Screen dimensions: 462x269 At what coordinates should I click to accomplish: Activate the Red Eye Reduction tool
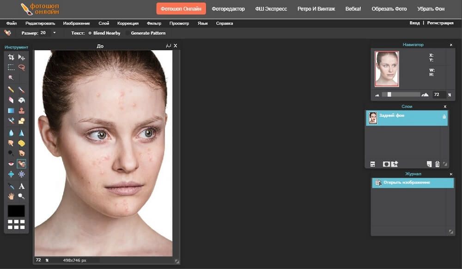click(11, 164)
